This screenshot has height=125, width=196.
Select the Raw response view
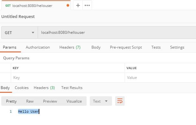30,101
